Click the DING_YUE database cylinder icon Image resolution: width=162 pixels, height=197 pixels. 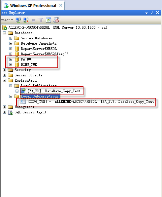[17, 64]
